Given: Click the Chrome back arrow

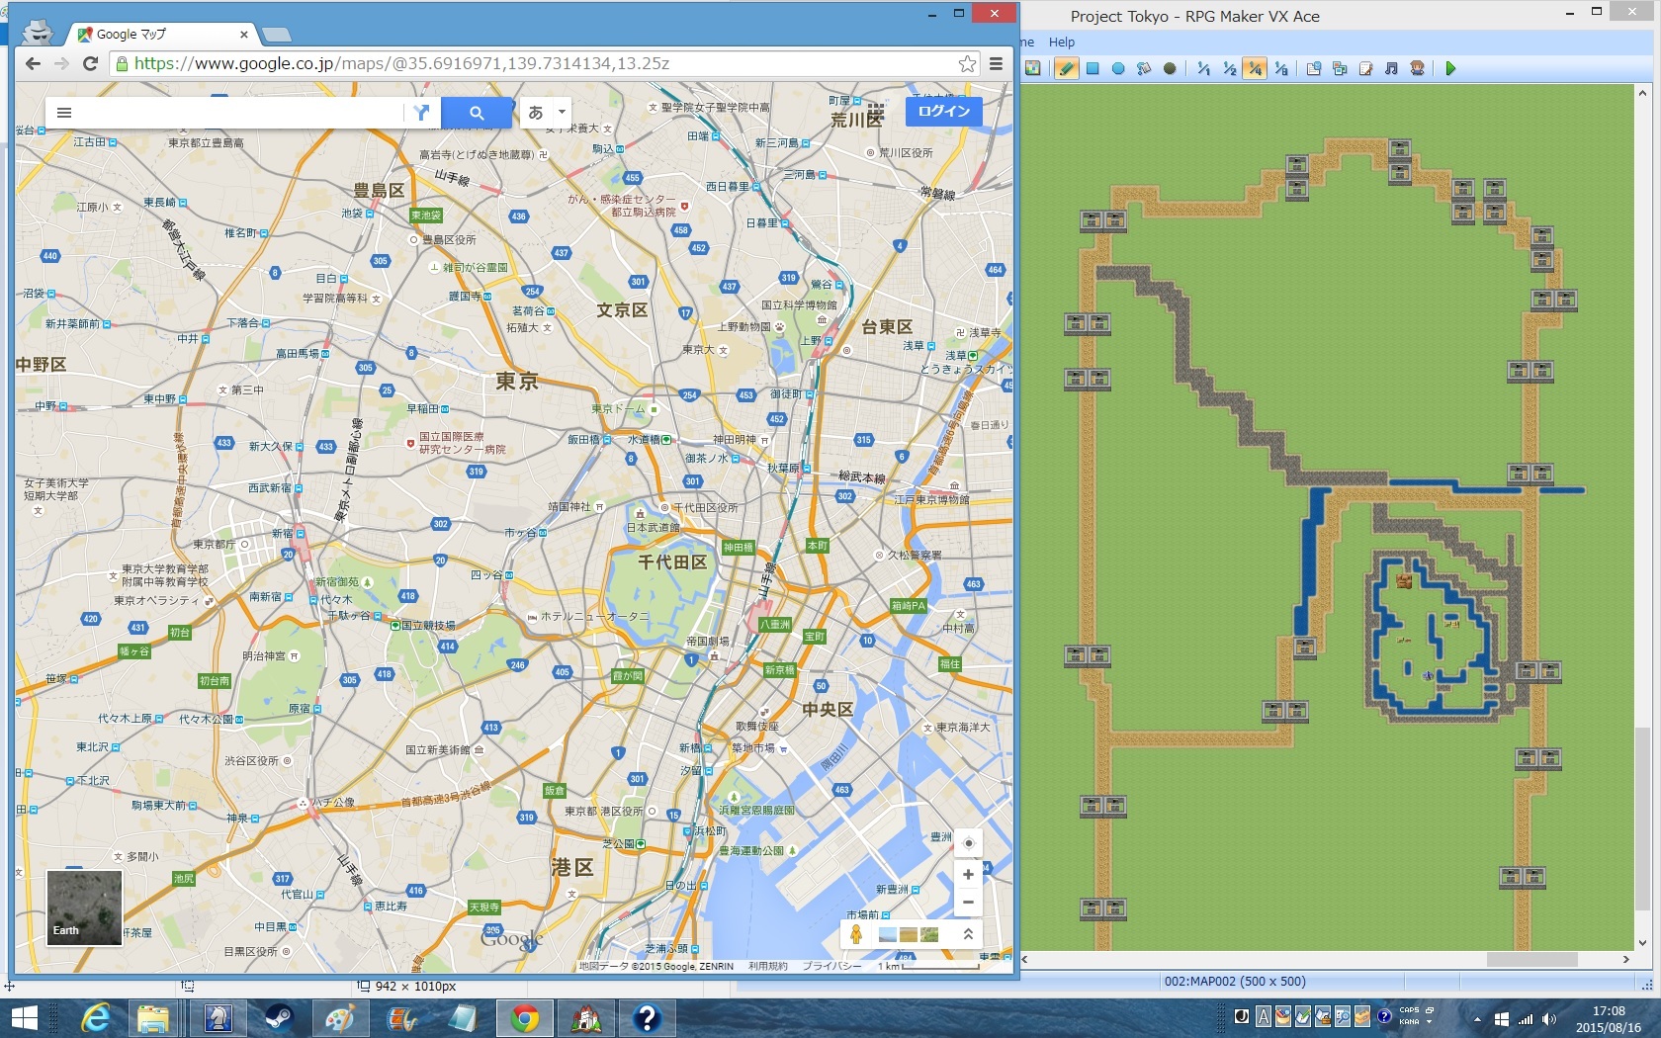Looking at the screenshot, I should 33,63.
